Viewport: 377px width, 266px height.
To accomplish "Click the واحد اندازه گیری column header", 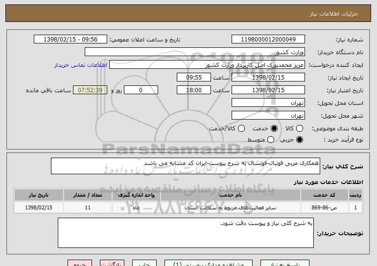I will coord(136,195).
